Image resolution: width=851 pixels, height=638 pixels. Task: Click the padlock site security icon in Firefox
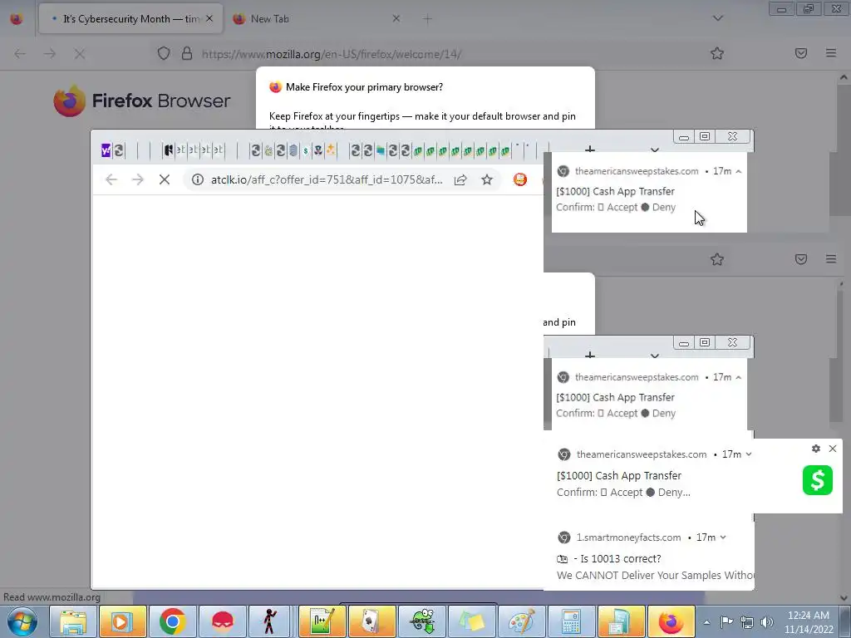(x=187, y=54)
